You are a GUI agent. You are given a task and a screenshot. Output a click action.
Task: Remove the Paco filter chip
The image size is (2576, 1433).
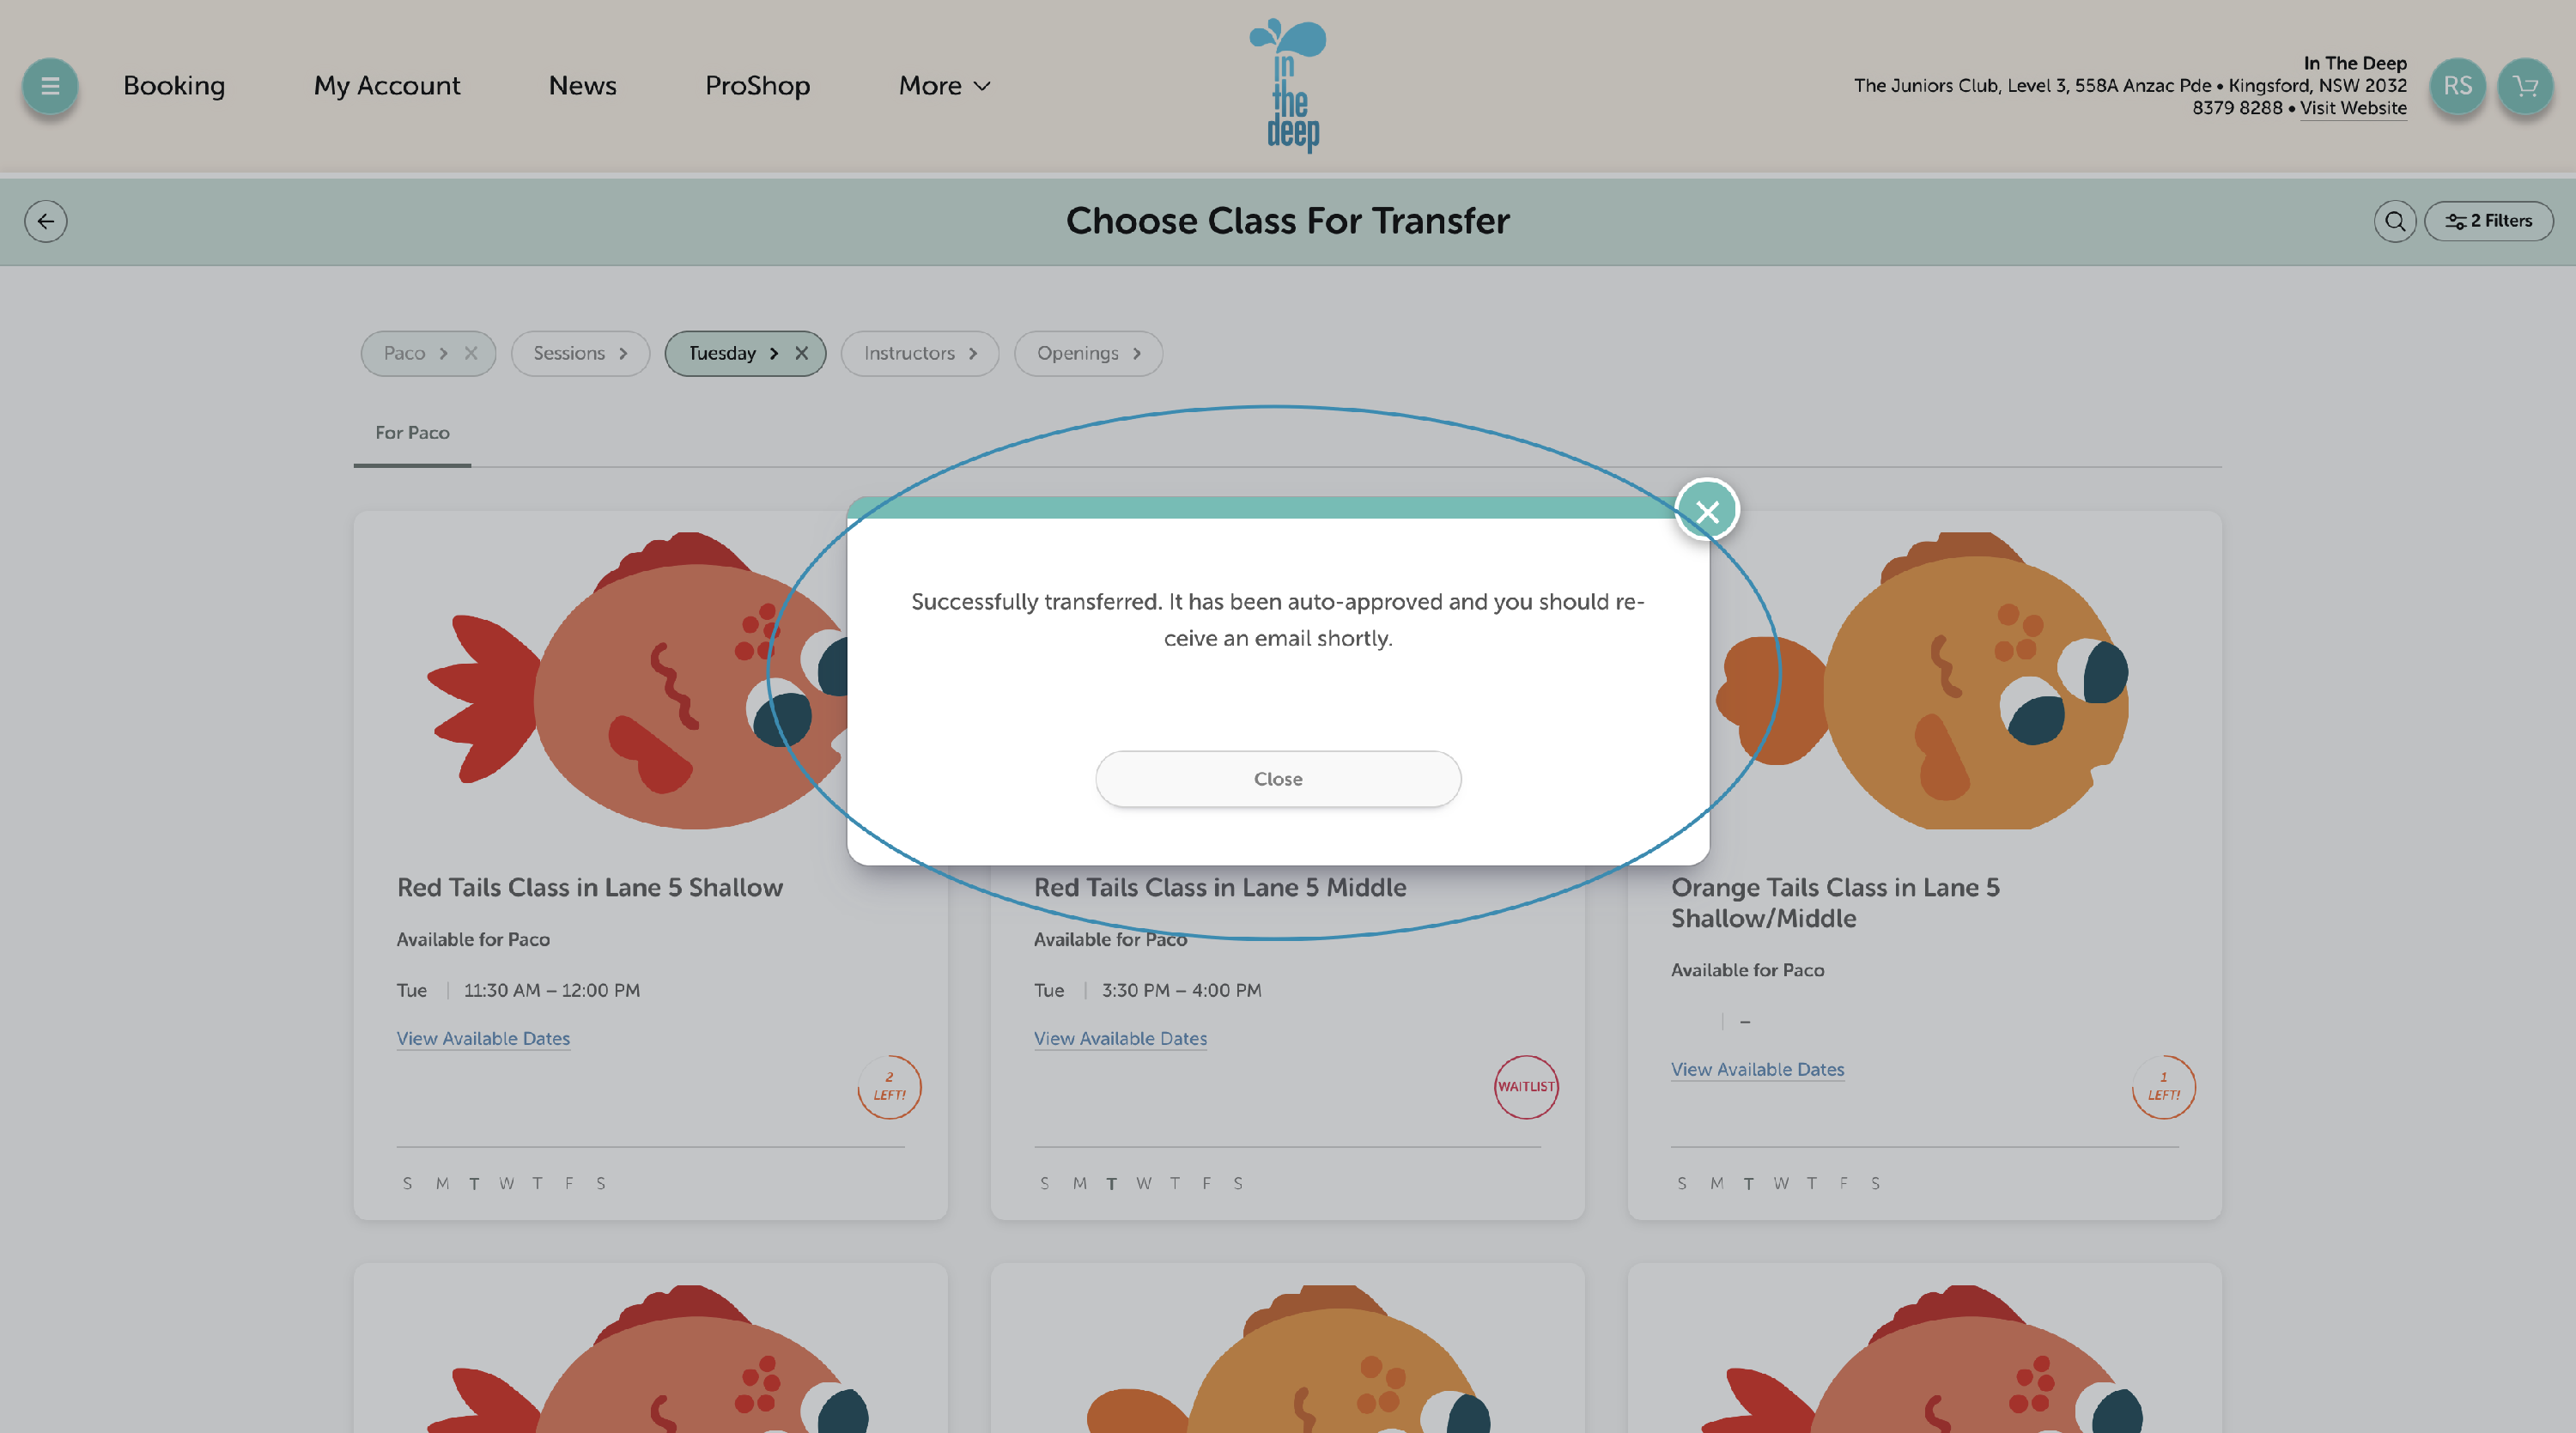471,353
